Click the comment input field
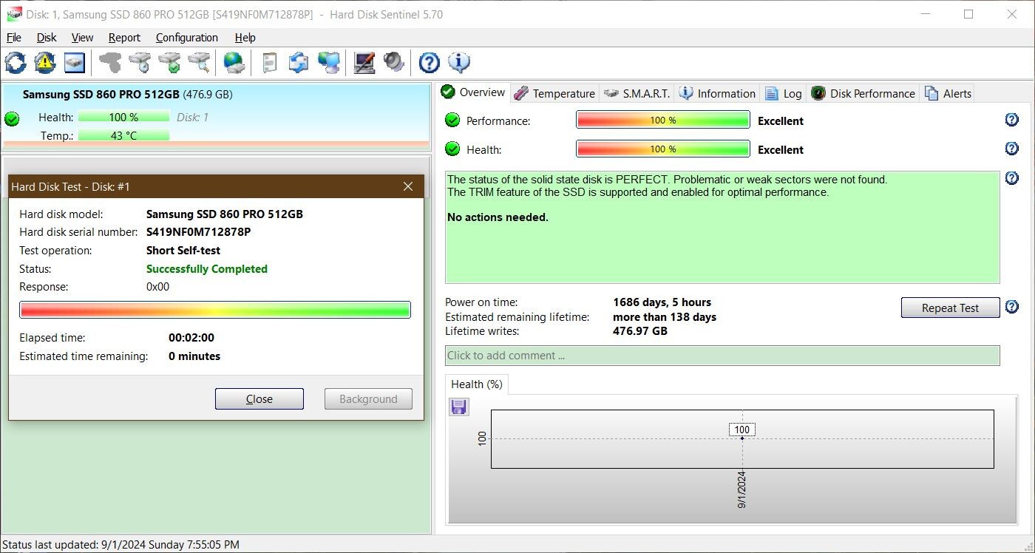The width and height of the screenshot is (1035, 553). (x=722, y=355)
